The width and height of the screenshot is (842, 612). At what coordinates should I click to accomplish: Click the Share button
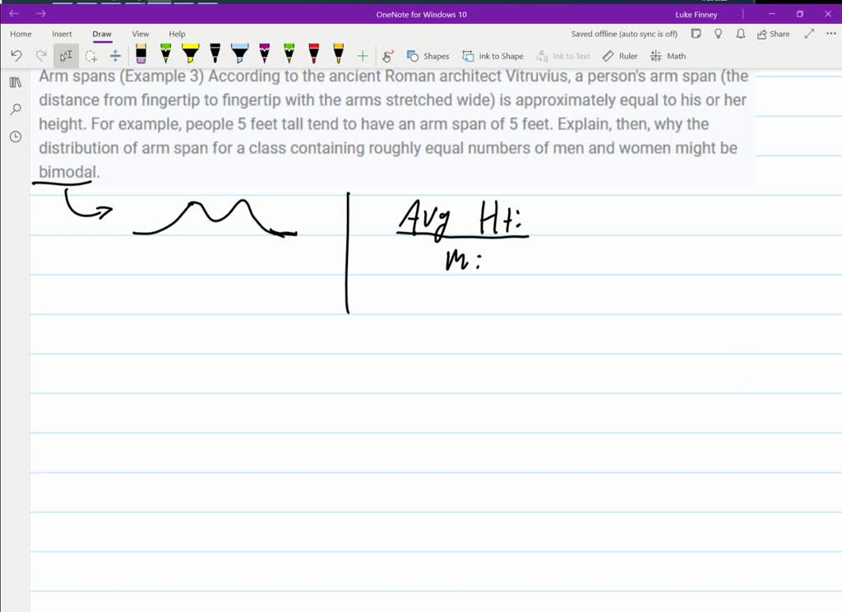(x=773, y=34)
